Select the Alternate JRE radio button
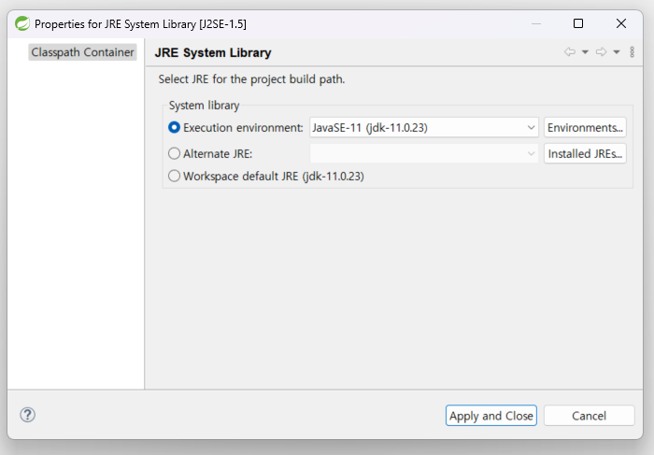 tap(174, 153)
